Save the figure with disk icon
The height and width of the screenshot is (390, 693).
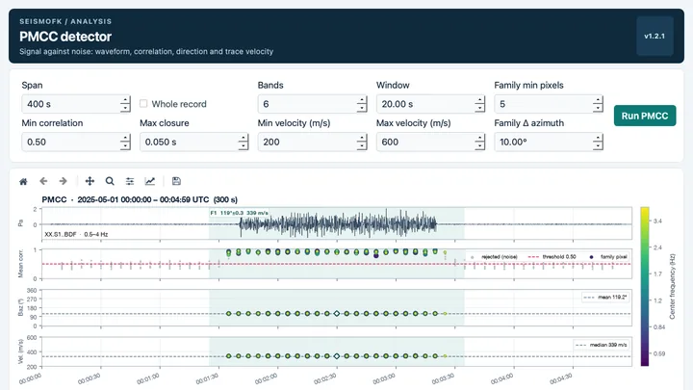(176, 181)
